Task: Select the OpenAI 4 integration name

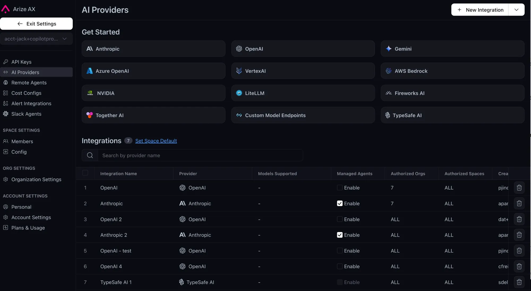Action: pyautogui.click(x=111, y=266)
